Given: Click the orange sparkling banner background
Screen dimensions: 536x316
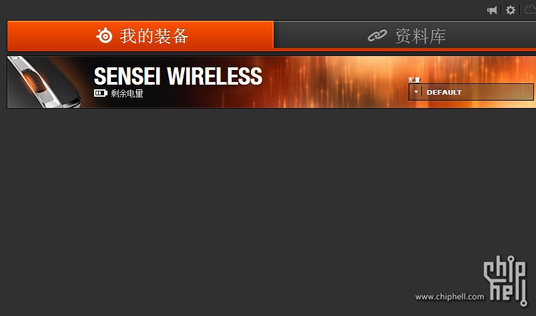Looking at the screenshot, I should 335,82.
